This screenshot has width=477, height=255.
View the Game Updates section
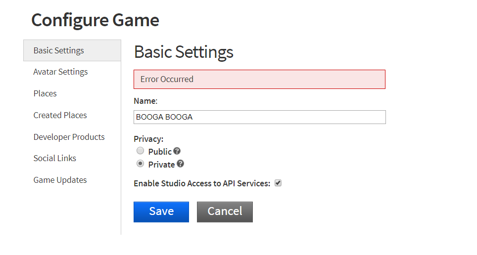coord(60,180)
